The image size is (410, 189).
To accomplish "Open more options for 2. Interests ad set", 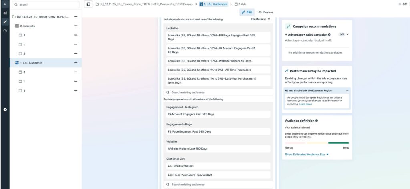I will [76, 26].
